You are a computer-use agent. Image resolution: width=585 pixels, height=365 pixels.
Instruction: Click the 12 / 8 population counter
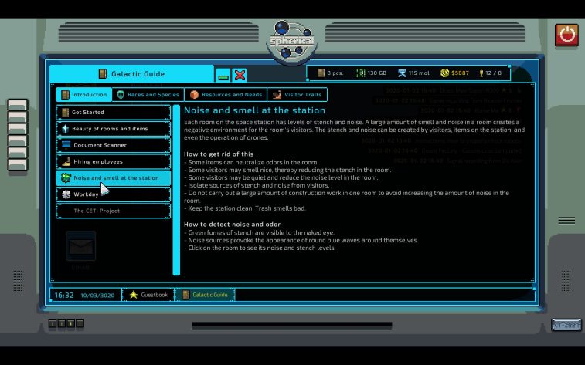coord(490,73)
